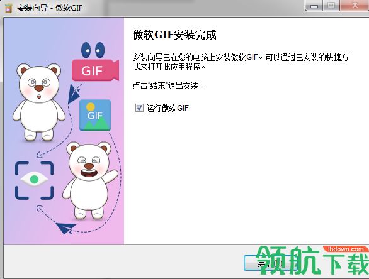
Task: Close the 安装向导 - 傲软GIF window
Action: pos(355,6)
